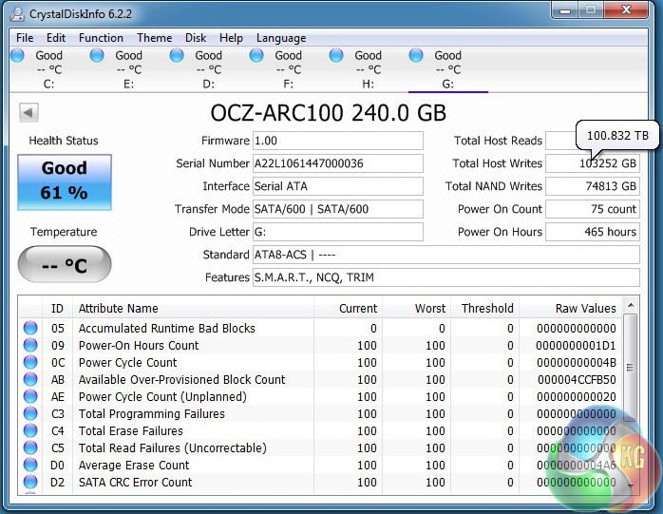Open the Disk menu
The width and height of the screenshot is (663, 514).
click(196, 38)
